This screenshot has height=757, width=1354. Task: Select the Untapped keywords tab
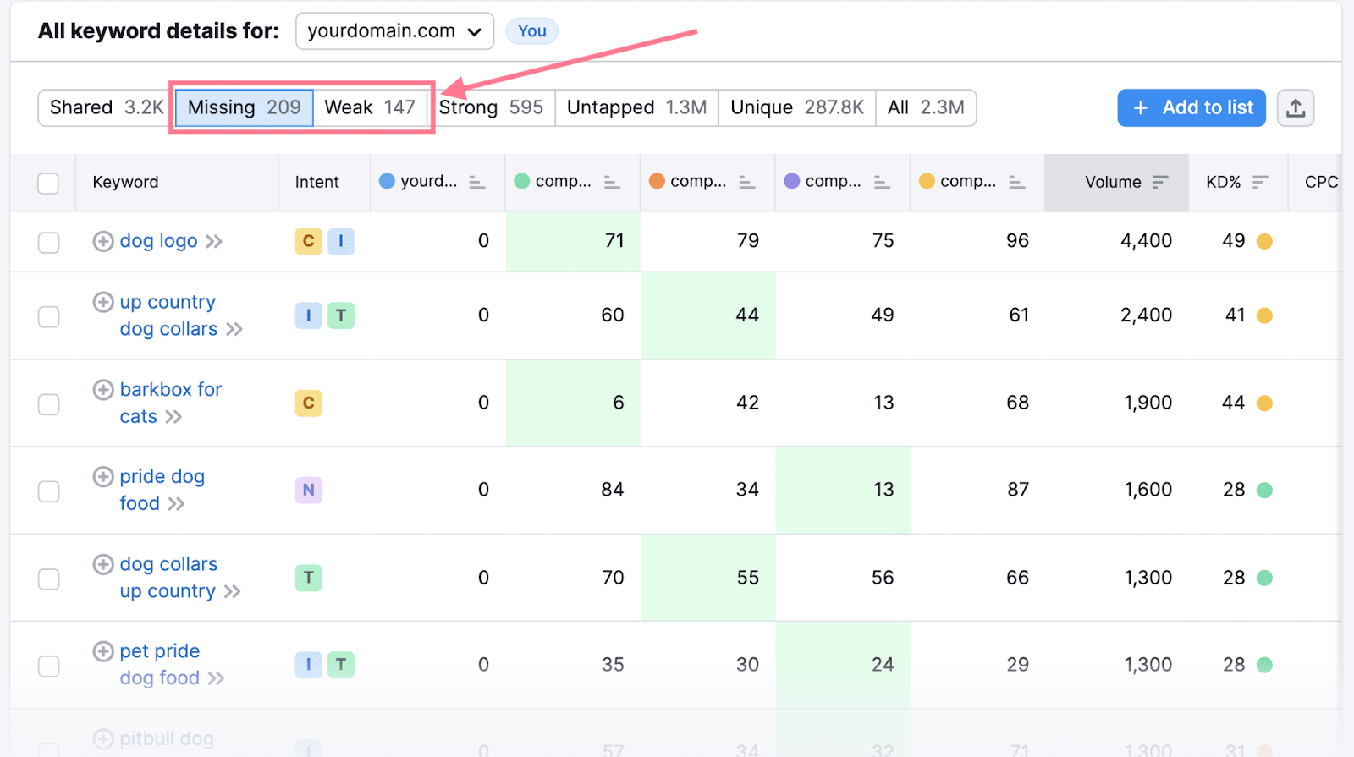636,107
